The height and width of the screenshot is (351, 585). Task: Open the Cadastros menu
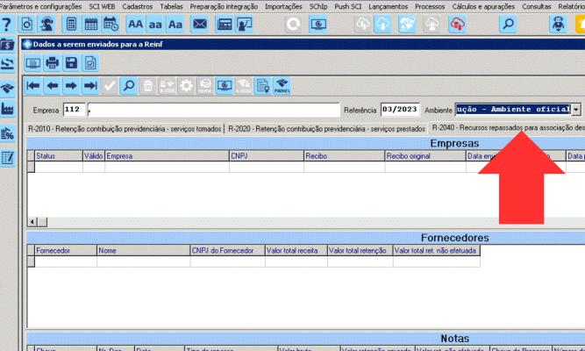click(138, 6)
